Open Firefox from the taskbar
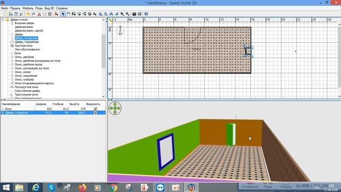This screenshot has width=341, height=192. (82, 187)
